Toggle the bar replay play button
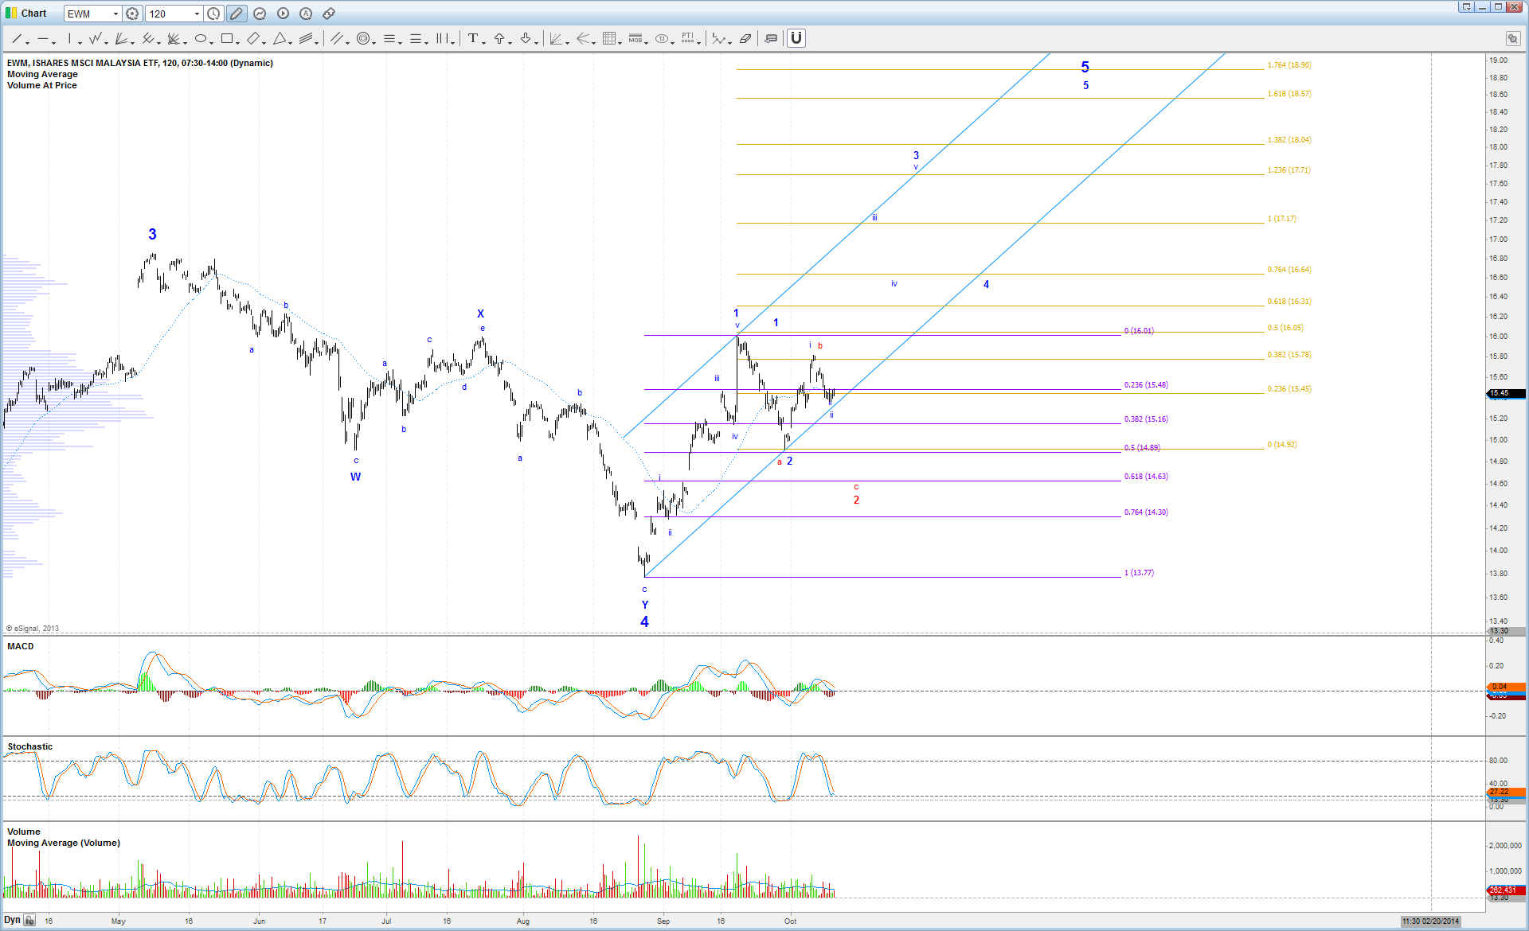The image size is (1529, 931). (x=283, y=14)
